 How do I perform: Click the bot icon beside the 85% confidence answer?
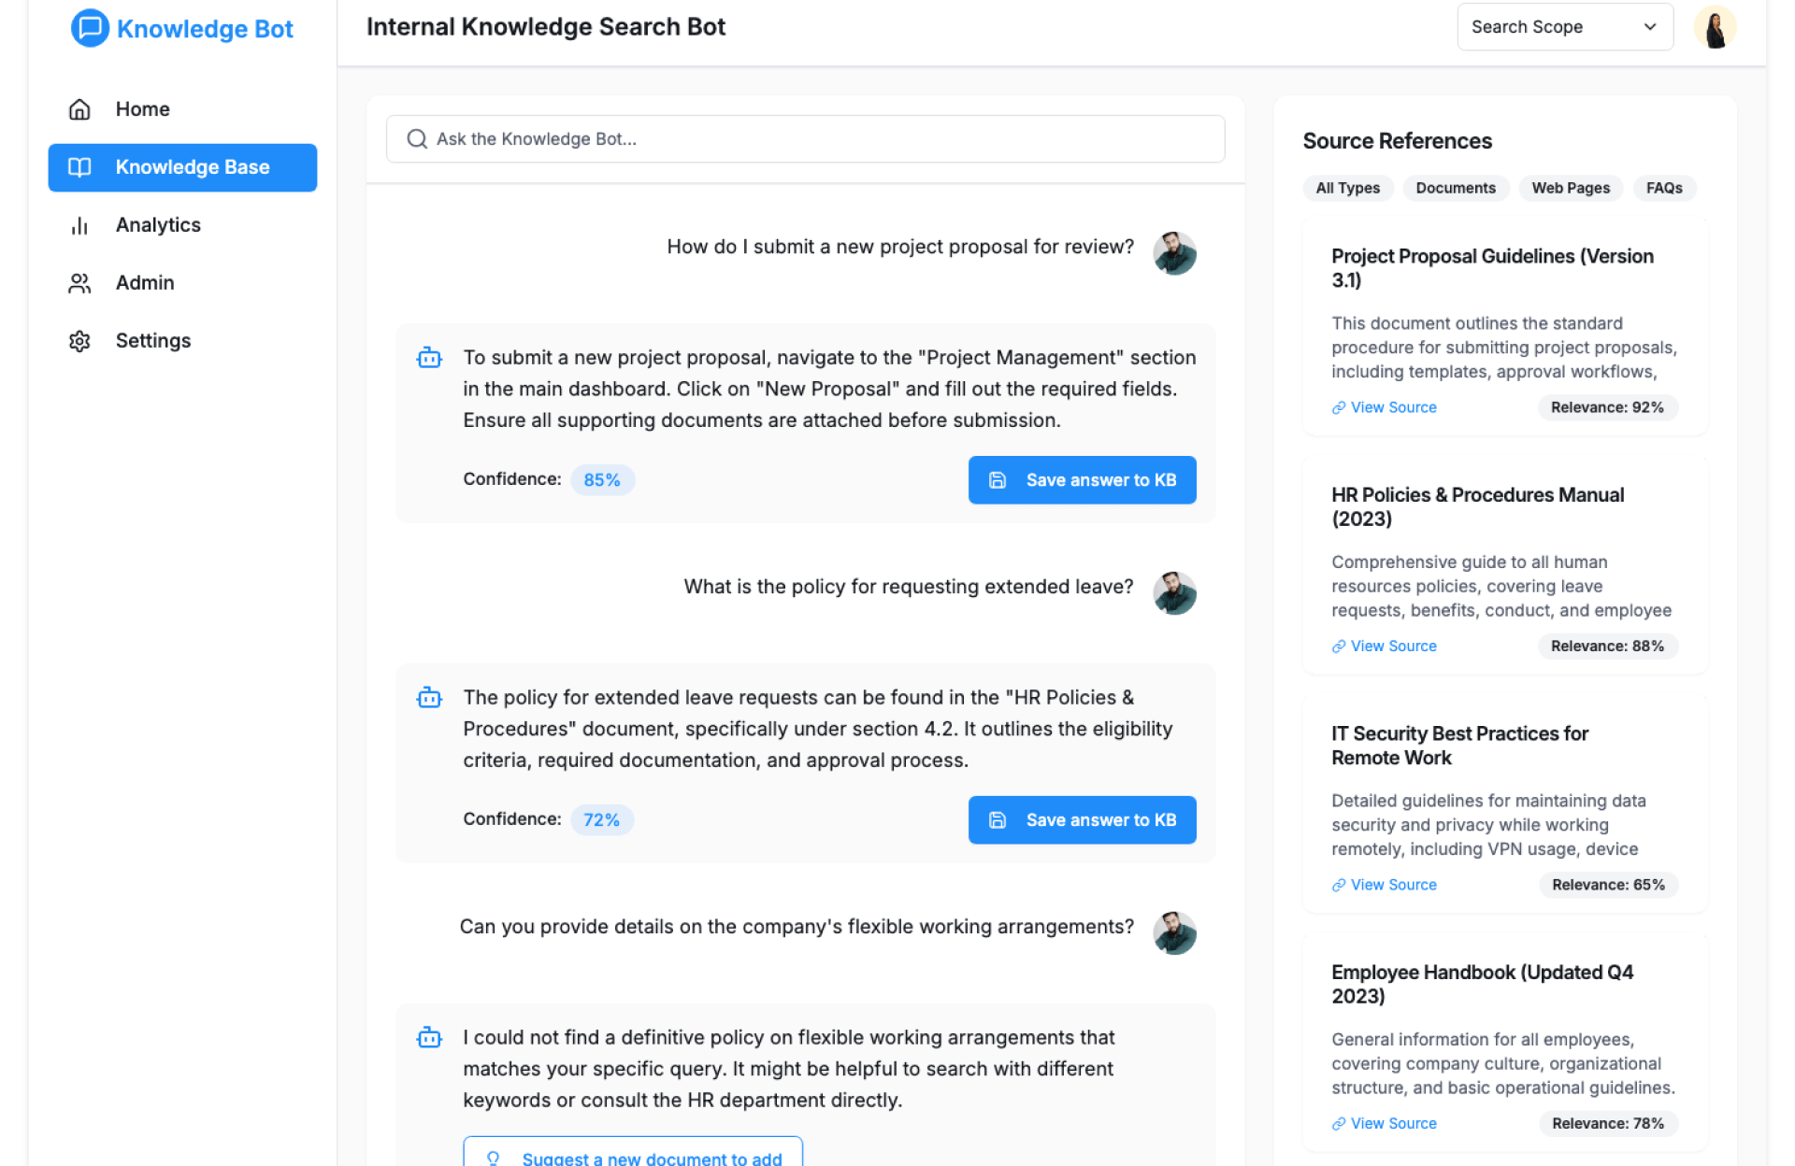(429, 358)
